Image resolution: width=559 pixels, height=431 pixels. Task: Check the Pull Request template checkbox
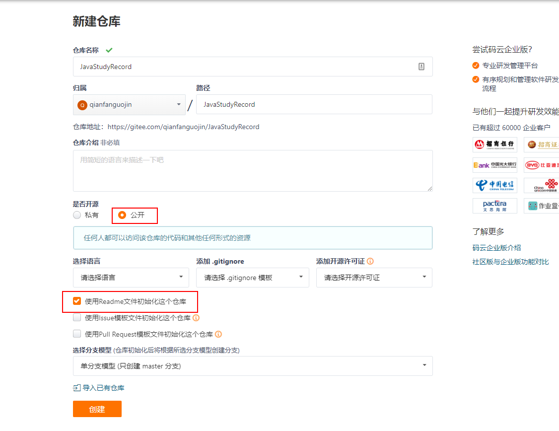[x=77, y=334]
